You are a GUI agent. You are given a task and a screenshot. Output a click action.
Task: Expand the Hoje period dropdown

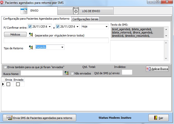(x=106, y=26)
